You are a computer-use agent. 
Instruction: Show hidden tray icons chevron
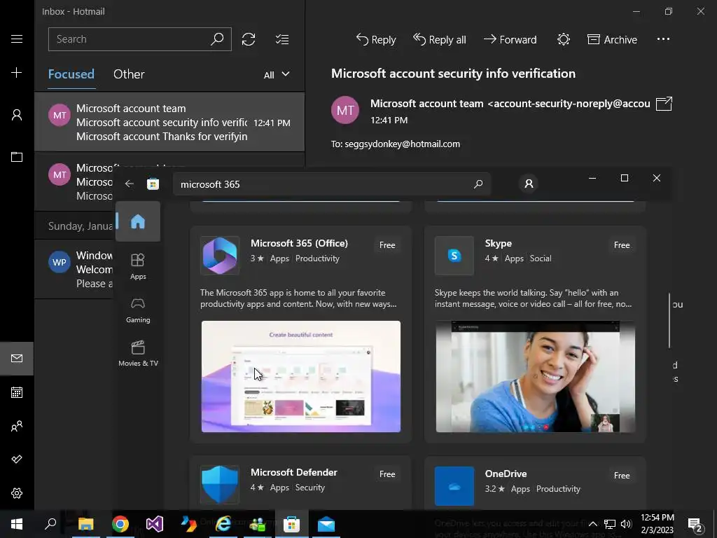592,524
